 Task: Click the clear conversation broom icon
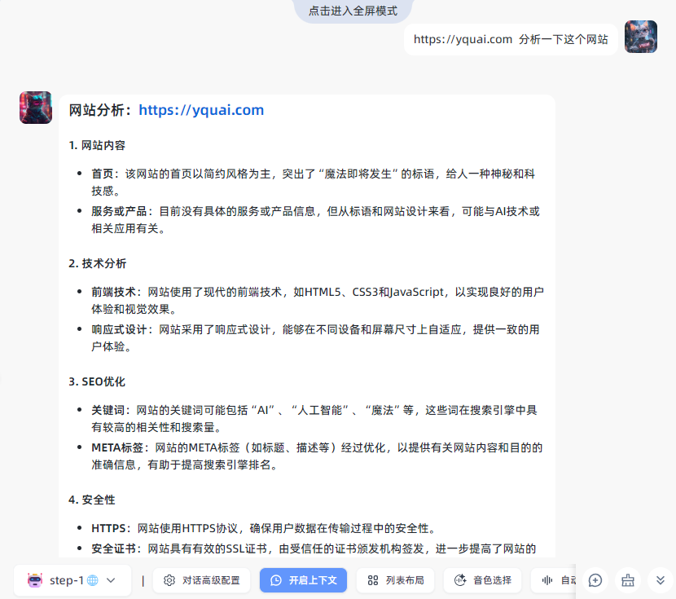[628, 580]
